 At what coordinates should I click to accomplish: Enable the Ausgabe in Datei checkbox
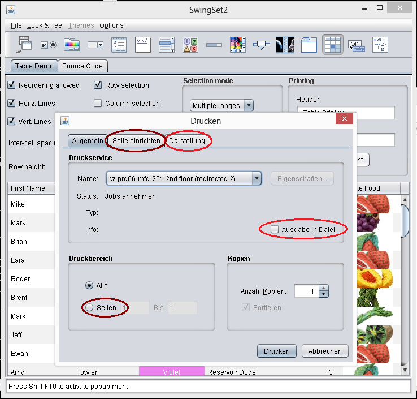point(275,229)
